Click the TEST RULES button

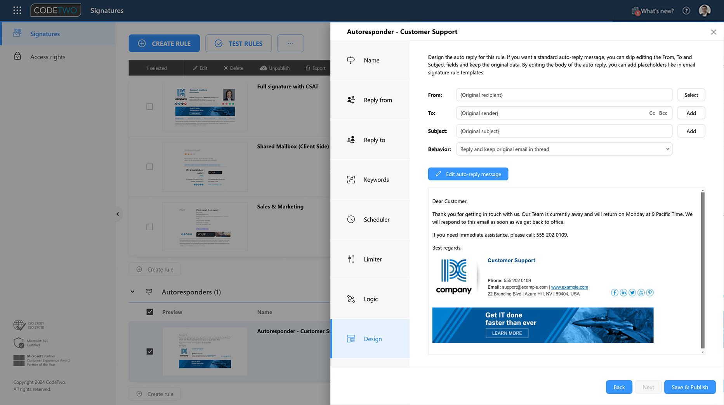[238, 43]
